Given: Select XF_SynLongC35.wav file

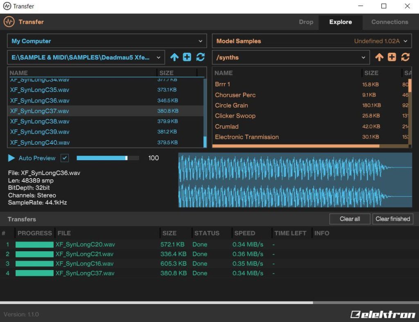Looking at the screenshot, I should pos(105,89).
